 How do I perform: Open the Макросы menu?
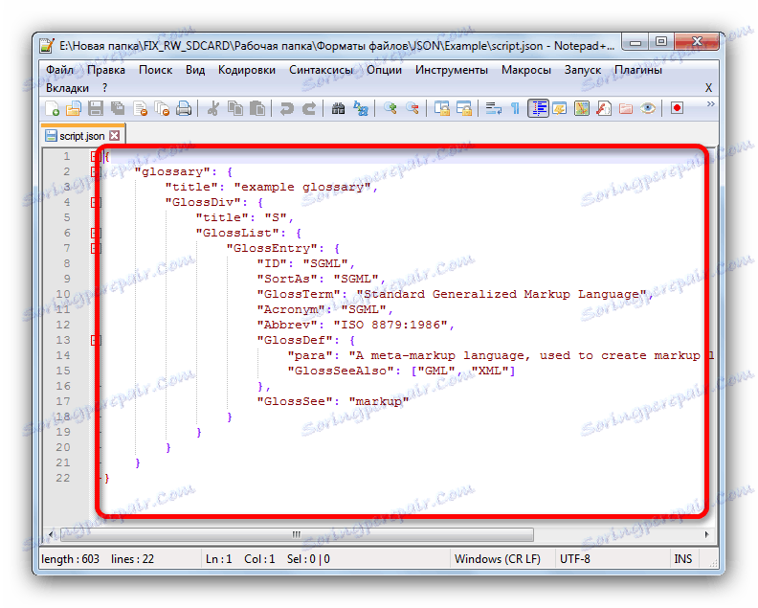(526, 70)
